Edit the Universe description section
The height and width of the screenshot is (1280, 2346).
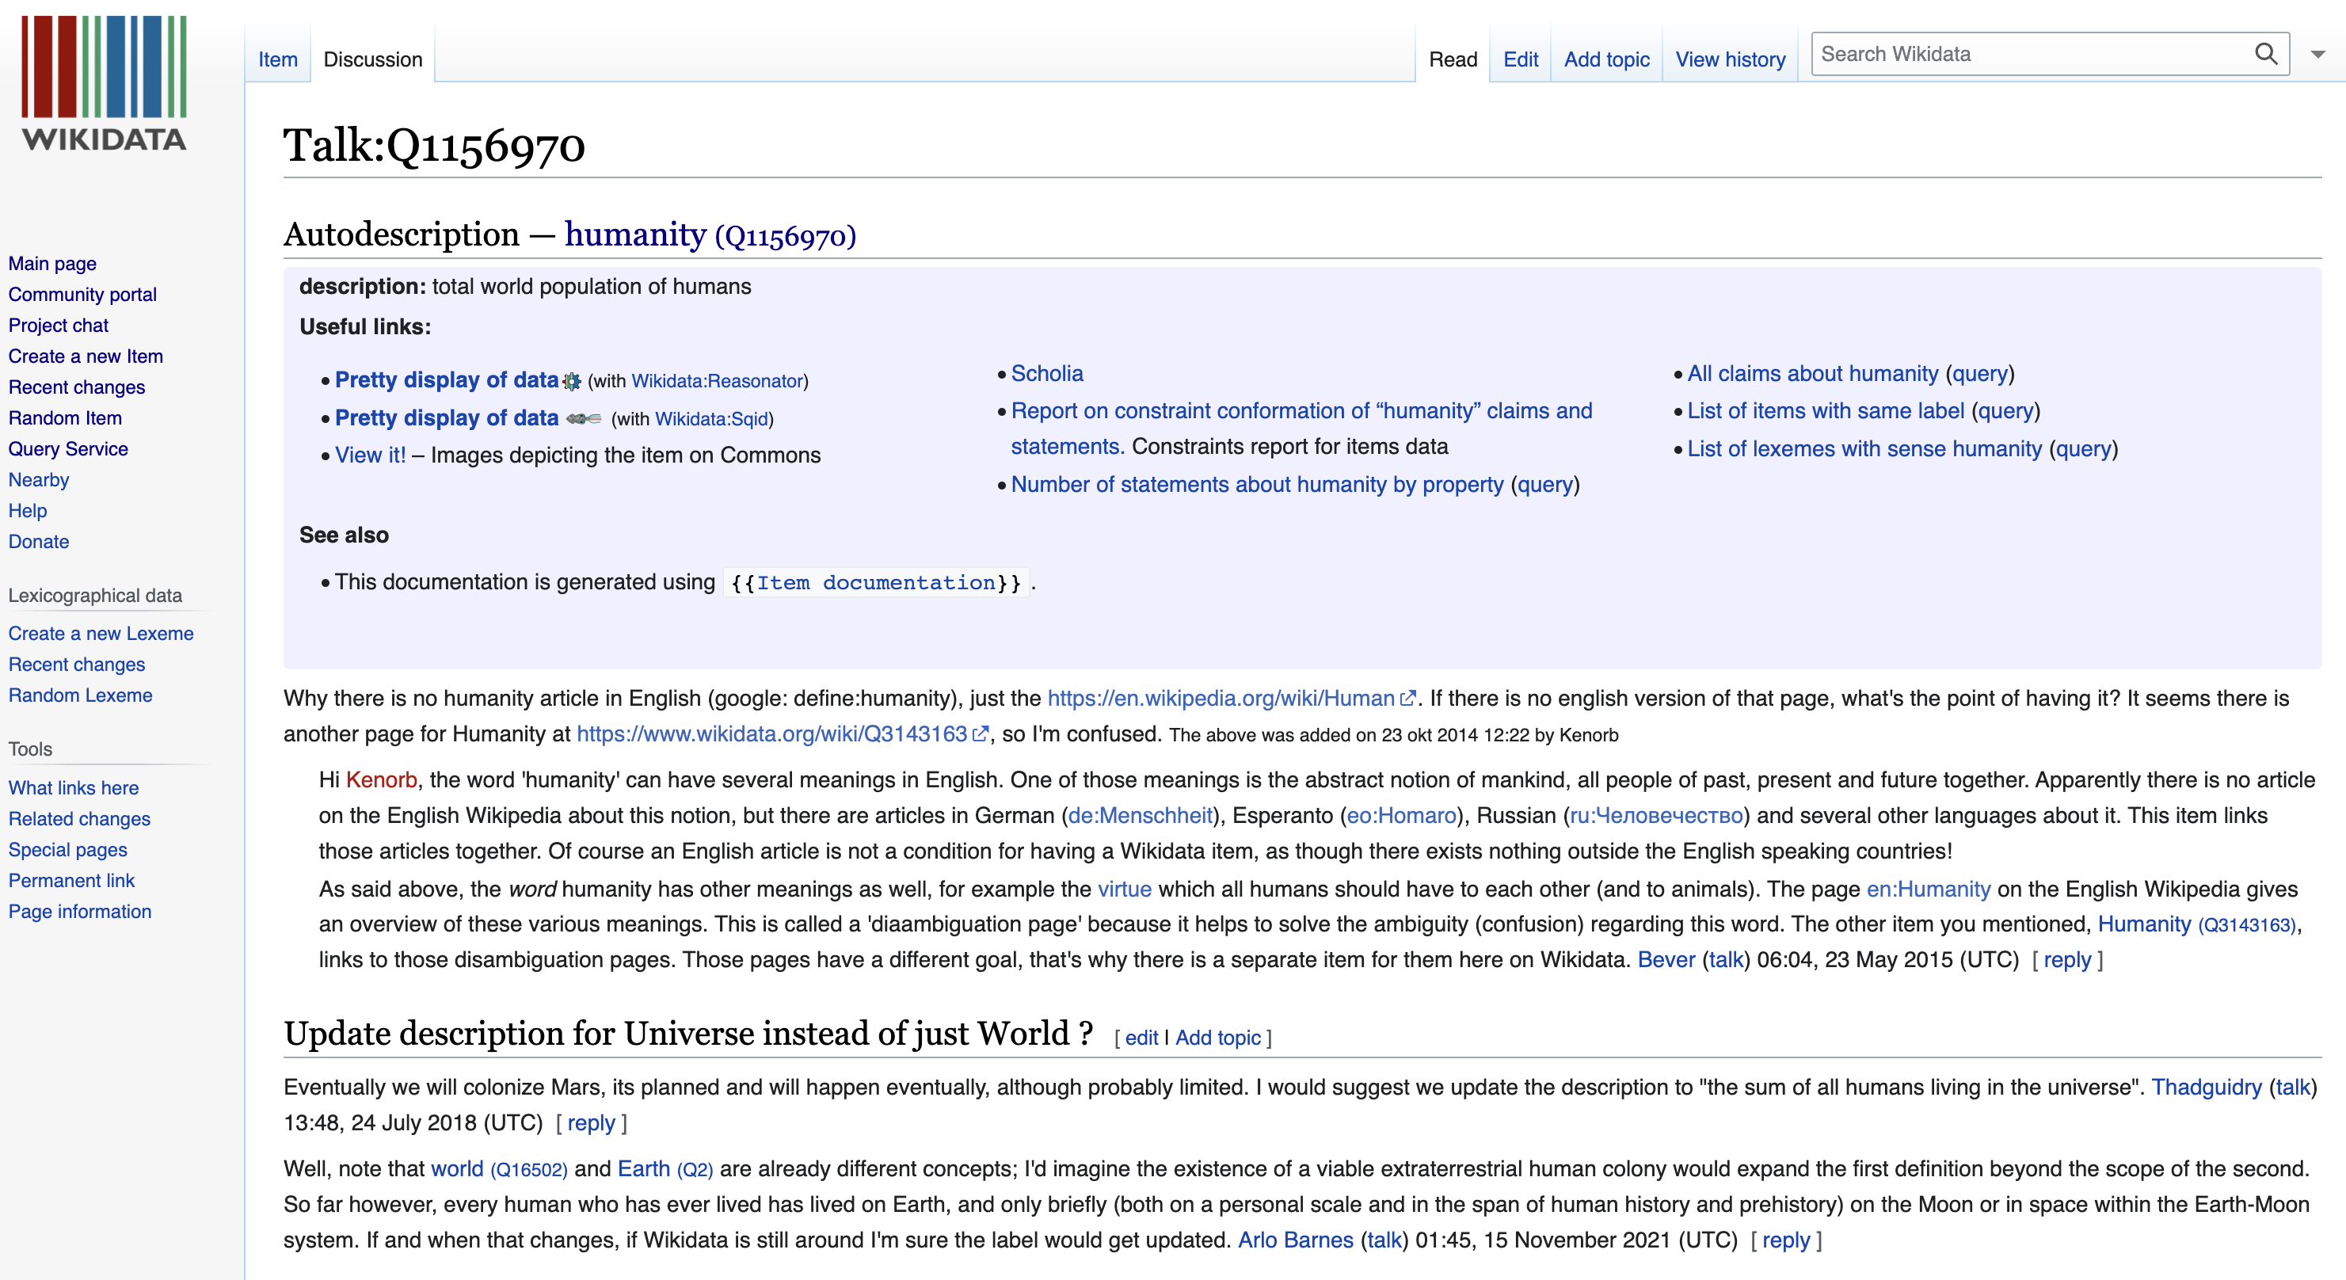tap(1141, 1038)
